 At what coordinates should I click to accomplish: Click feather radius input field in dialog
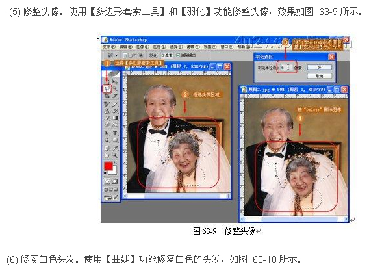286,68
